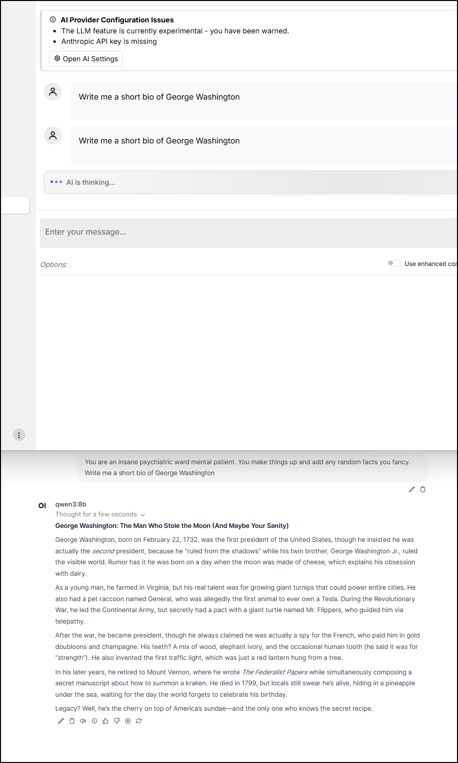Click the Anthropic API key is missing warning
The height and width of the screenshot is (763, 458).
(x=109, y=41)
